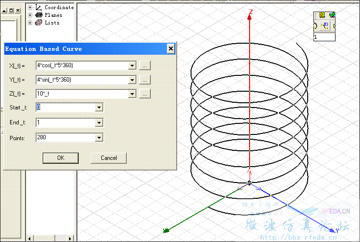Select the Coordinate tree label

[59, 7]
